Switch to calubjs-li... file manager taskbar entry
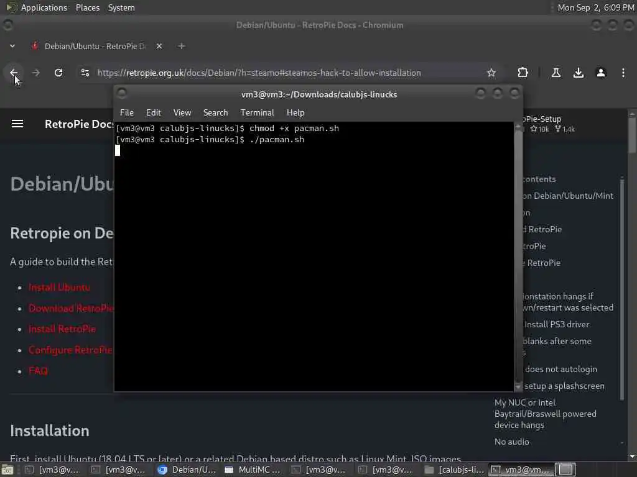Image resolution: width=637 pixels, height=477 pixels. pyautogui.click(x=455, y=470)
